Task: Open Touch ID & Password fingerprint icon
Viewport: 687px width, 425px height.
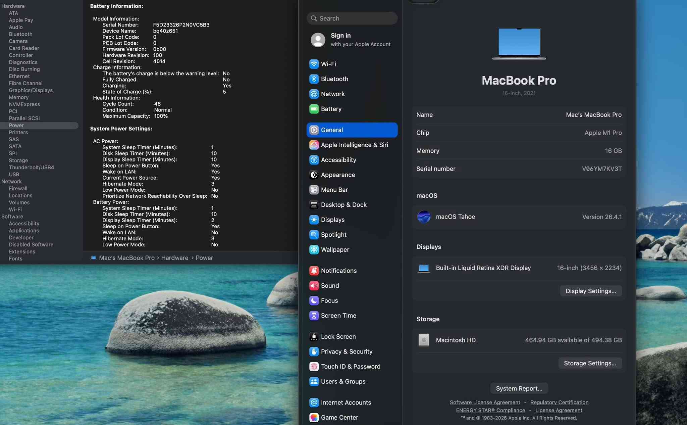Action: (314, 367)
